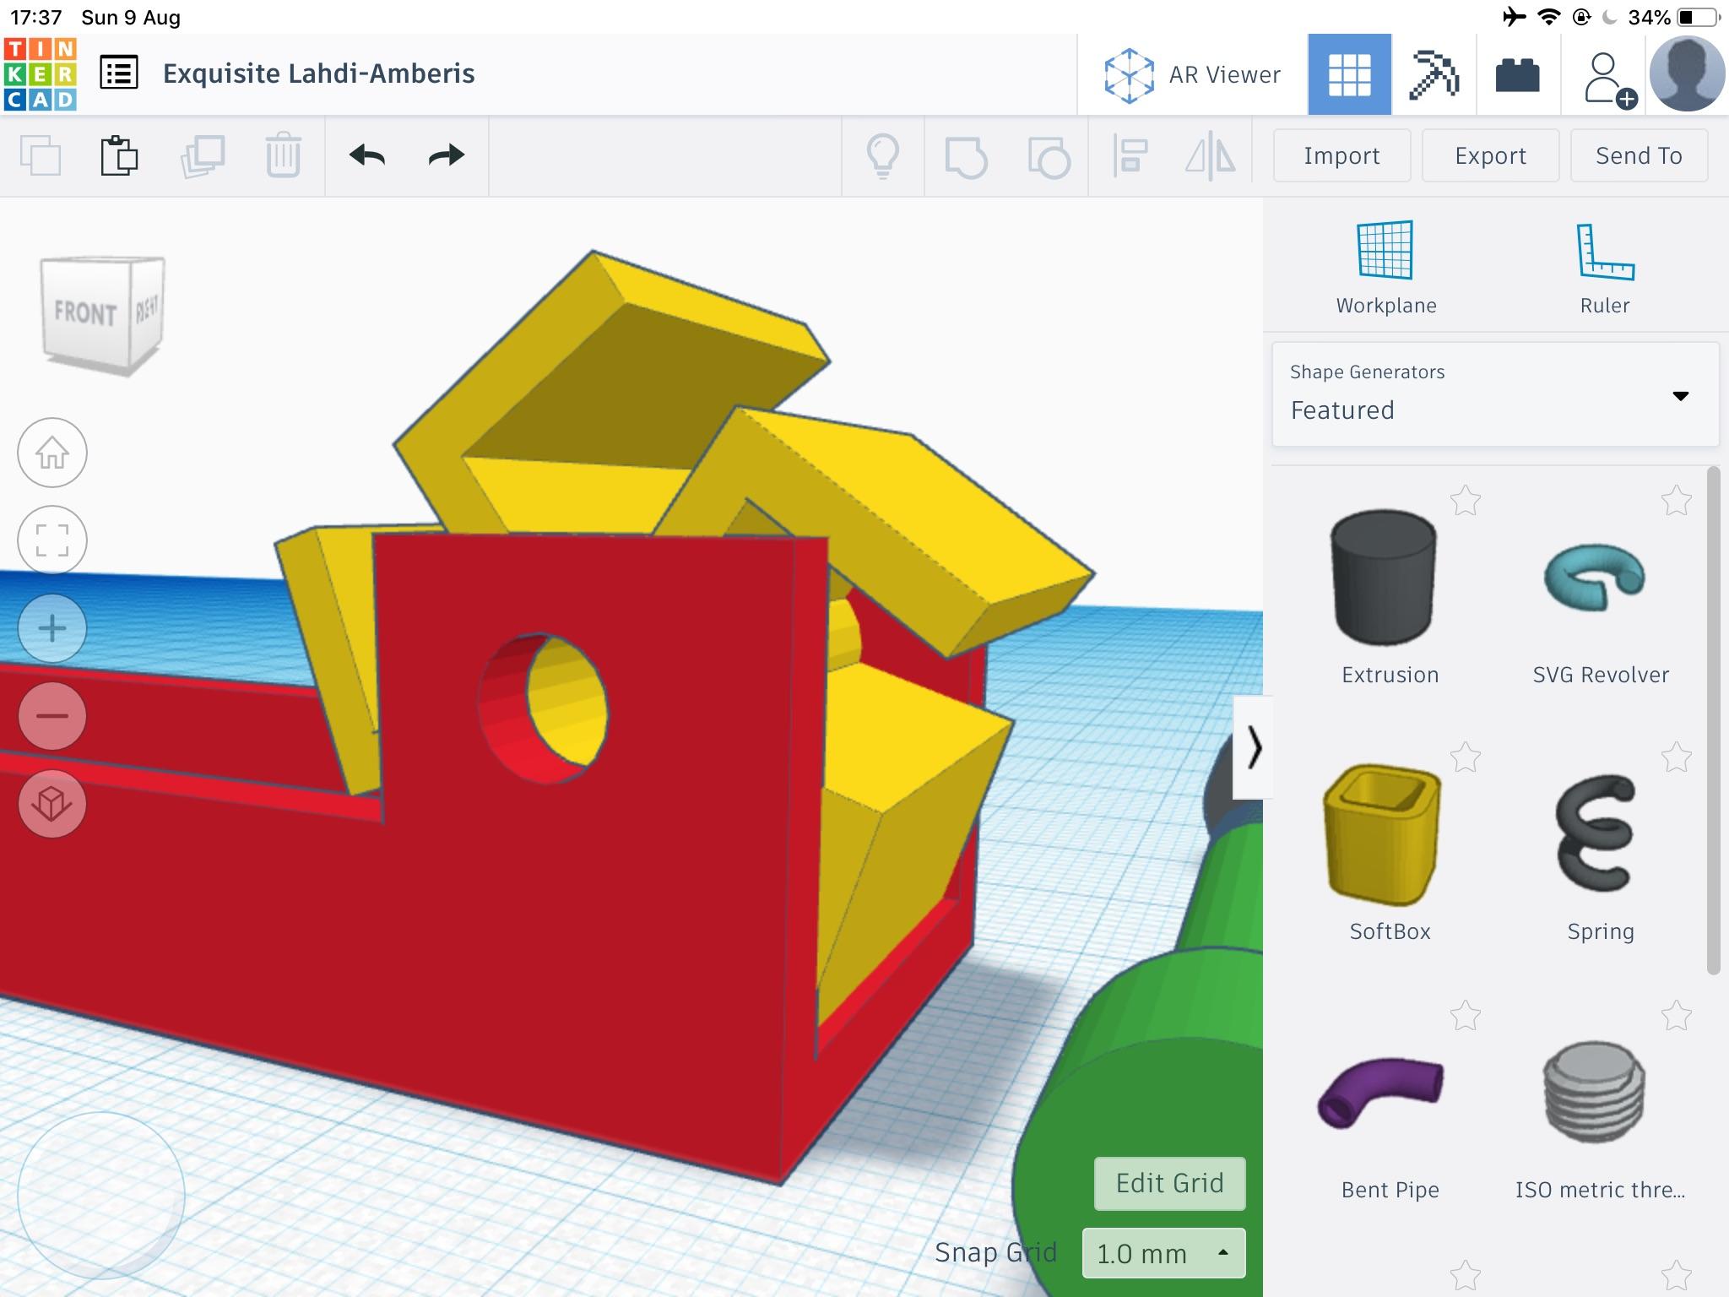The image size is (1729, 1297).
Task: Switch to the 3D design grid view
Action: pyautogui.click(x=1349, y=74)
